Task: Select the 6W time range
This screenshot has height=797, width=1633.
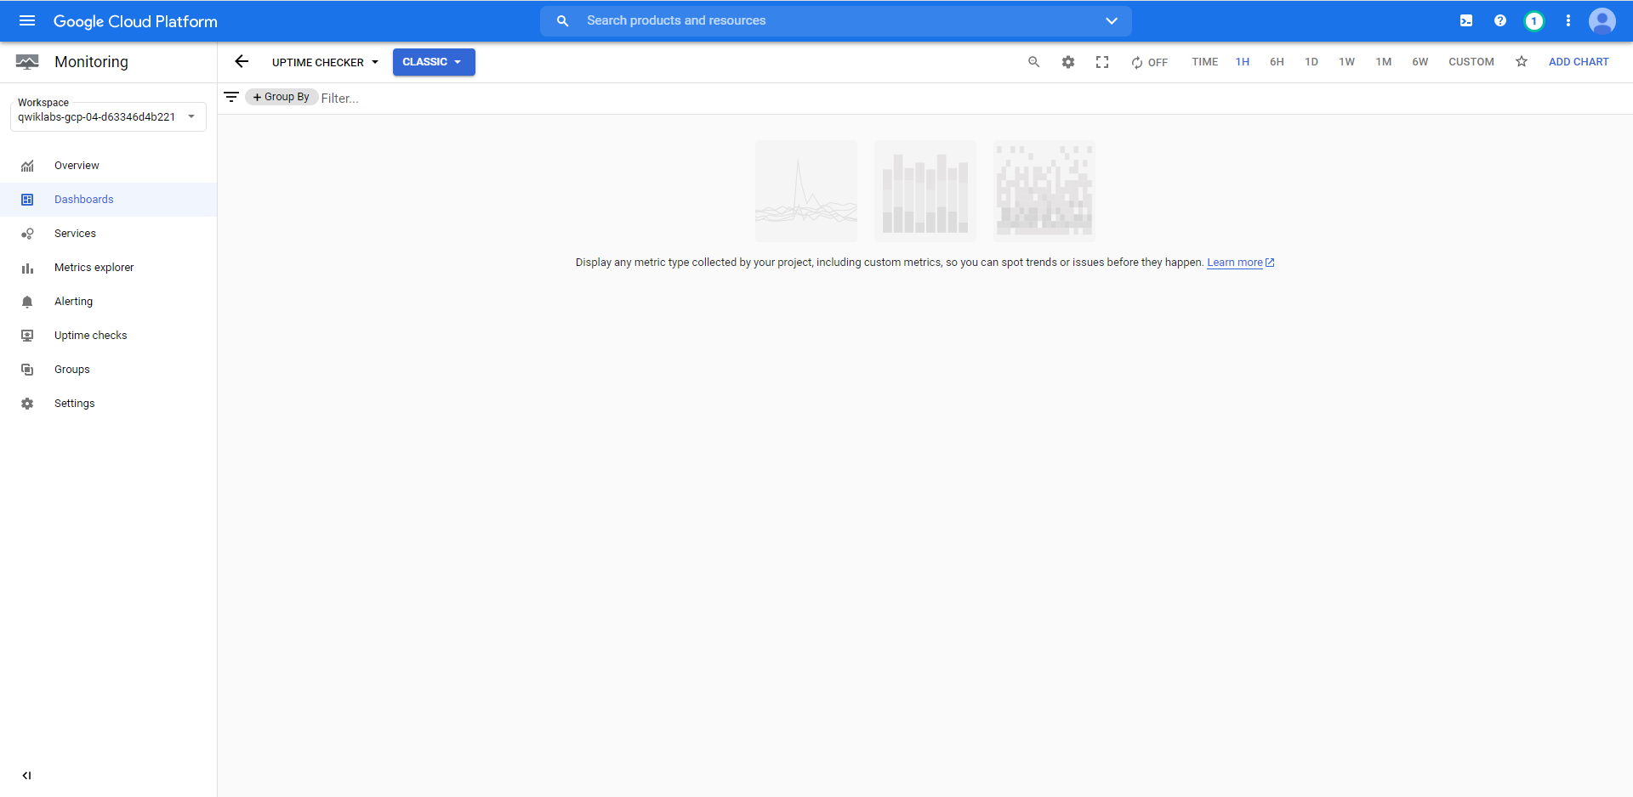Action: tap(1420, 62)
